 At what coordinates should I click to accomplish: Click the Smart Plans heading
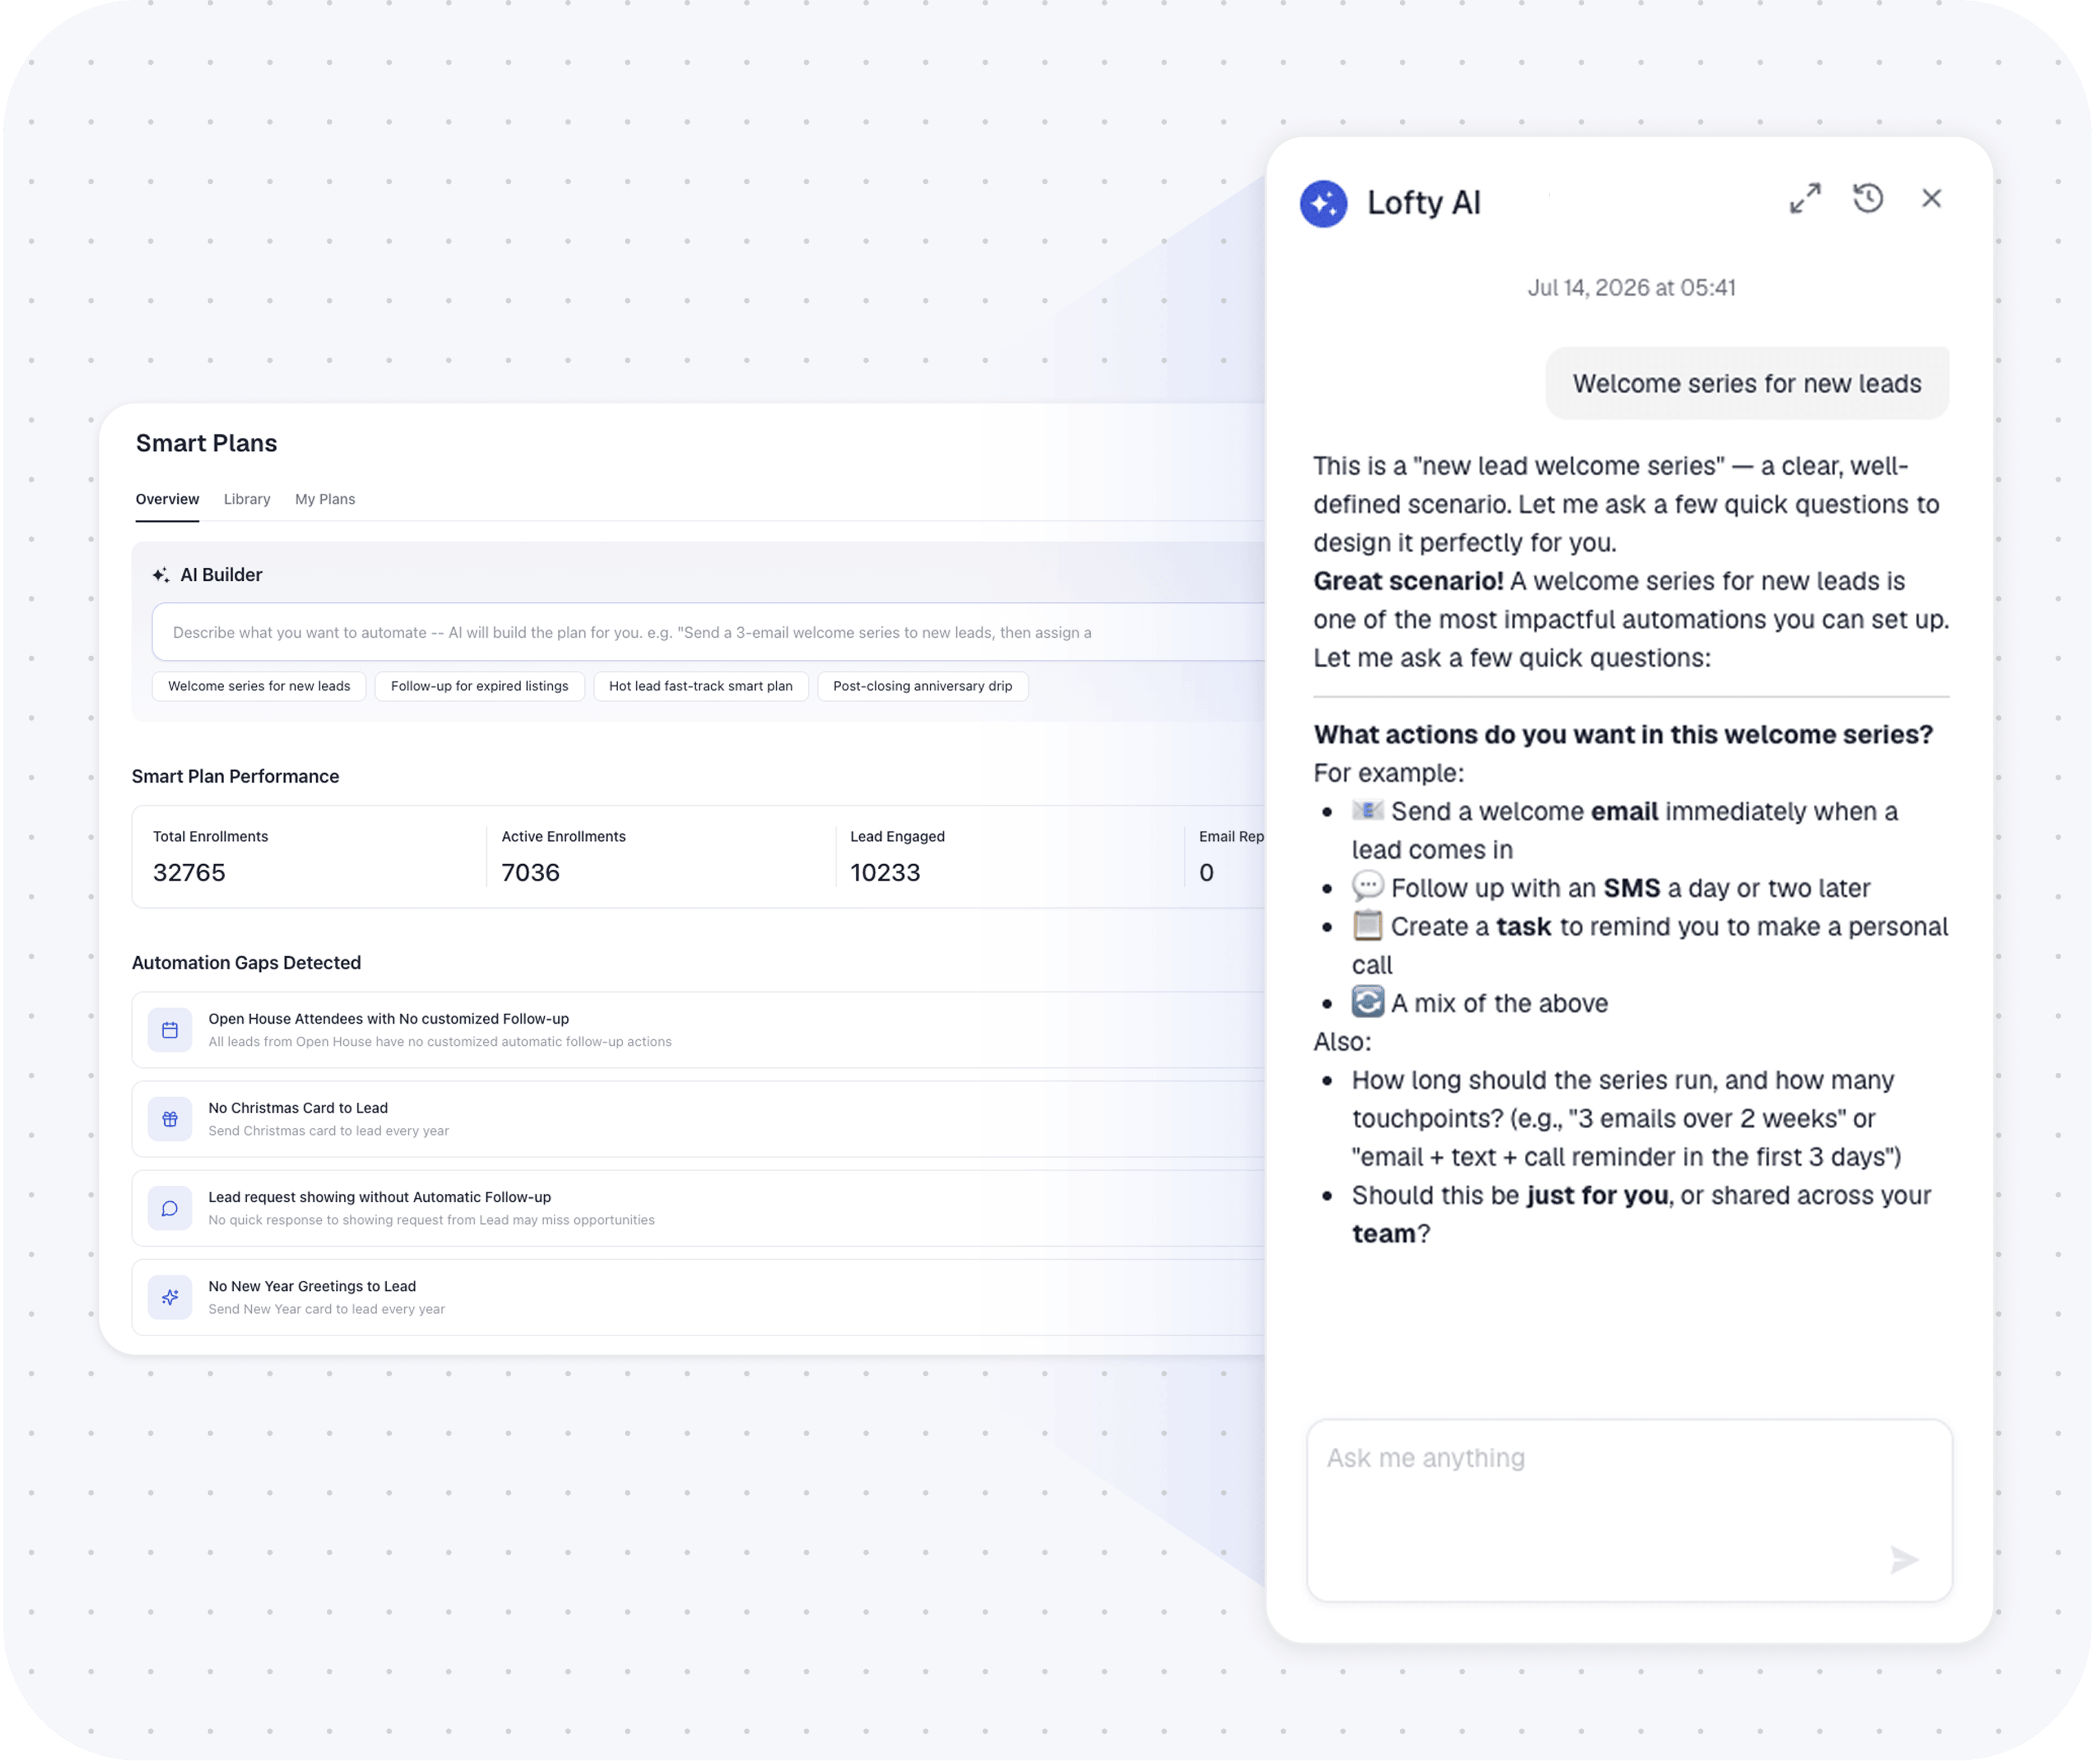click(x=206, y=443)
